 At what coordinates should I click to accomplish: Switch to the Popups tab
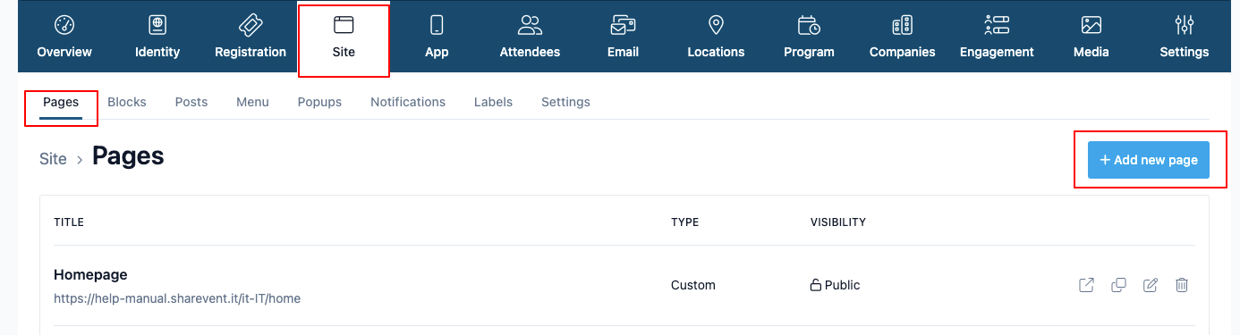(x=319, y=102)
